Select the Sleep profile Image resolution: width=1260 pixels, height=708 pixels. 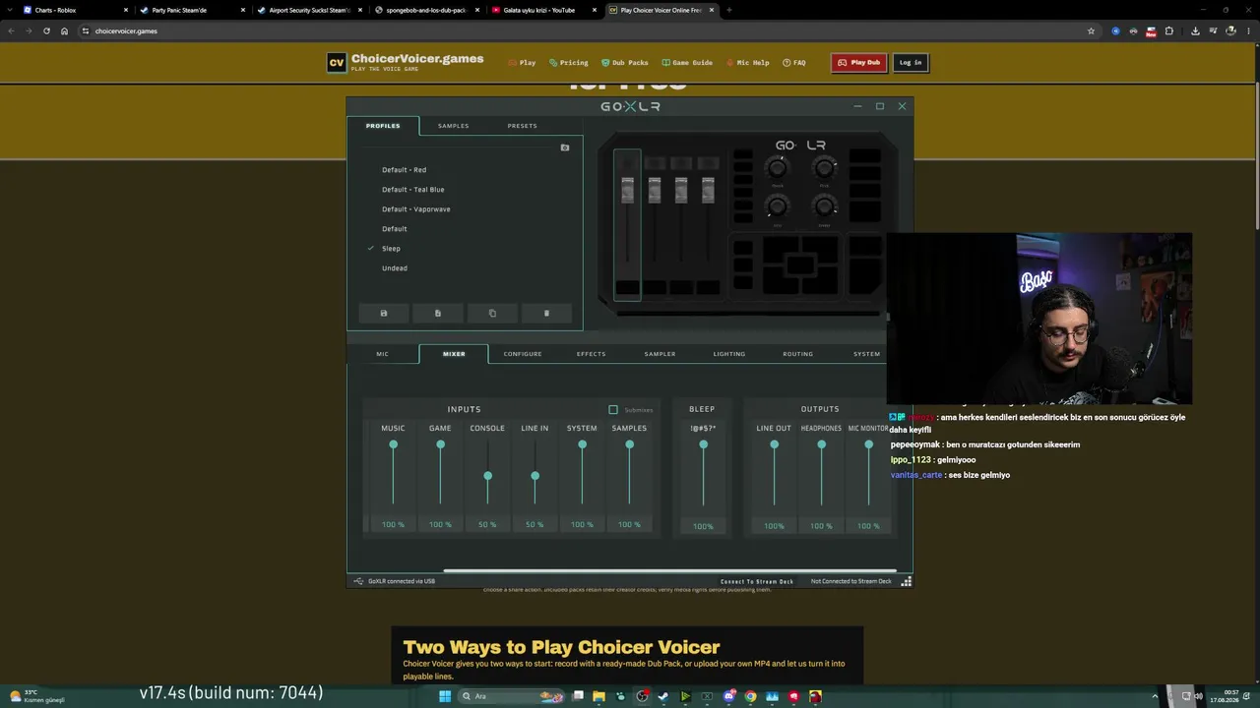coord(391,249)
